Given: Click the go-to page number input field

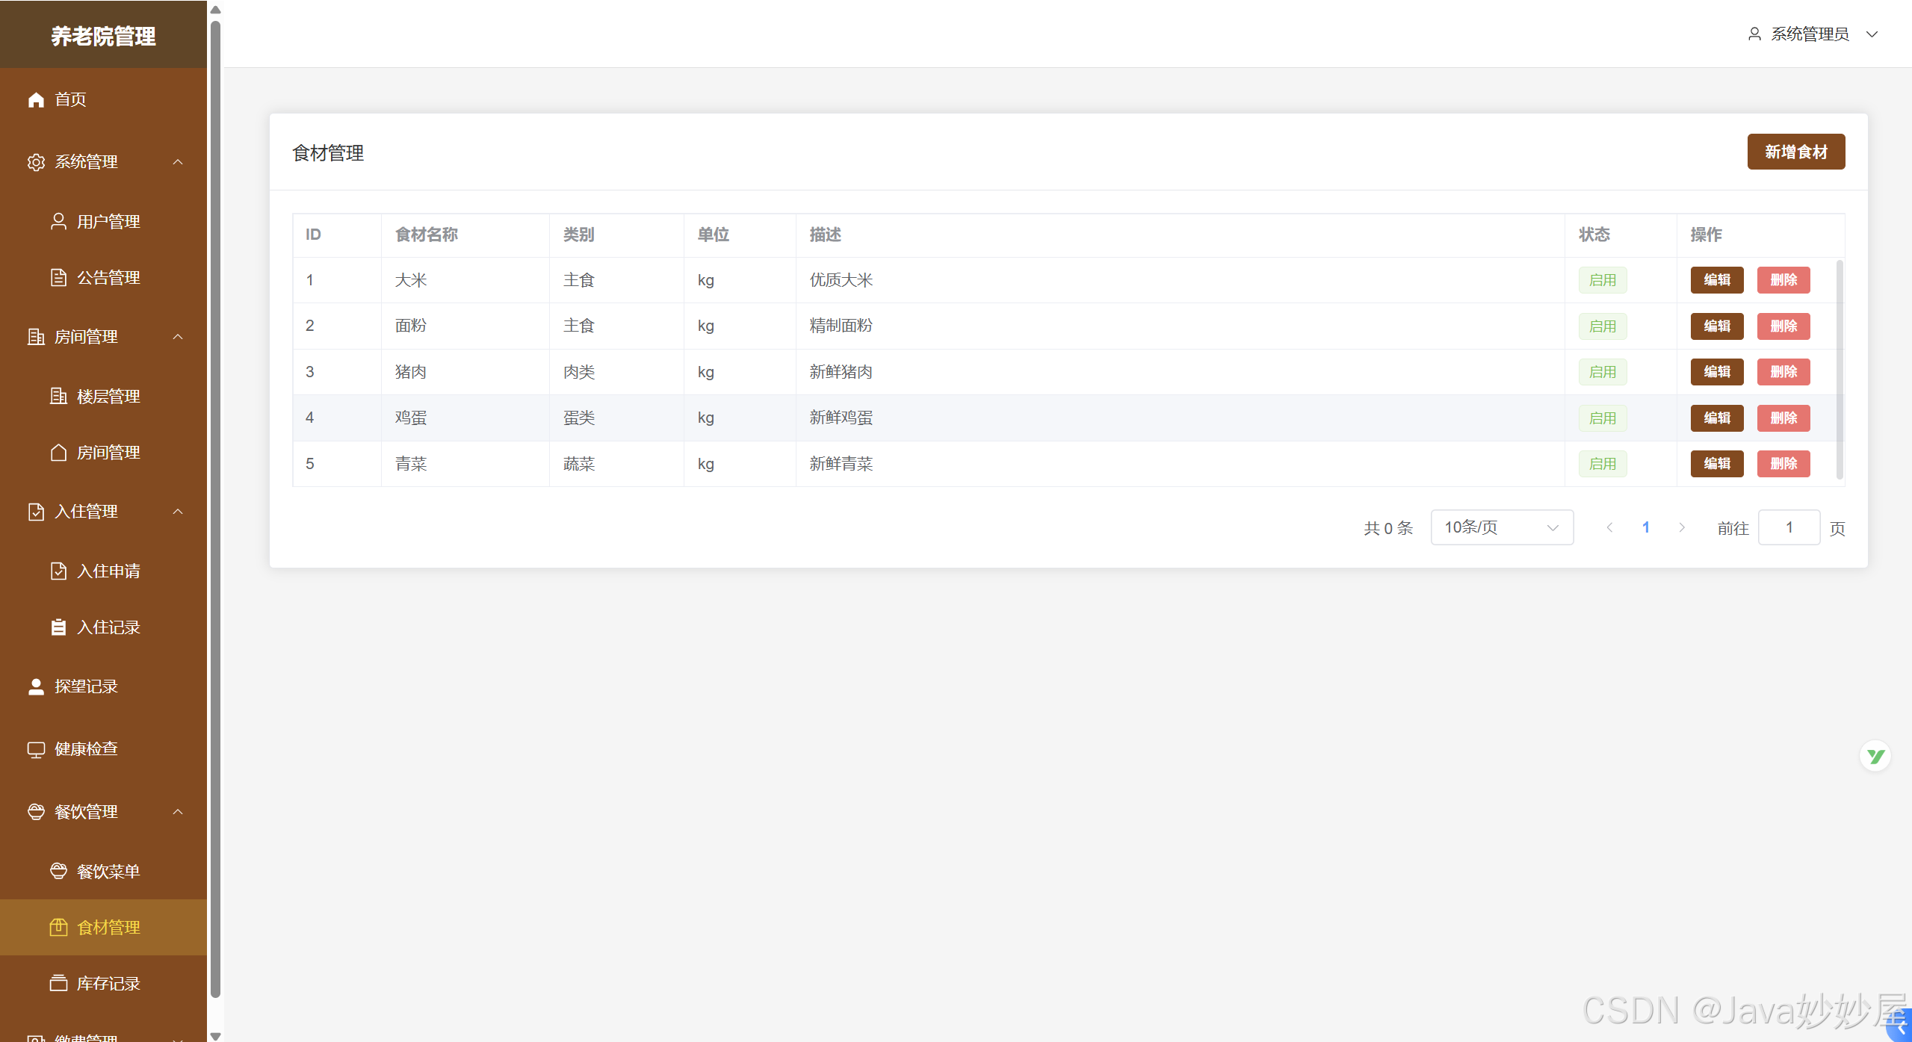Looking at the screenshot, I should [x=1788, y=527].
